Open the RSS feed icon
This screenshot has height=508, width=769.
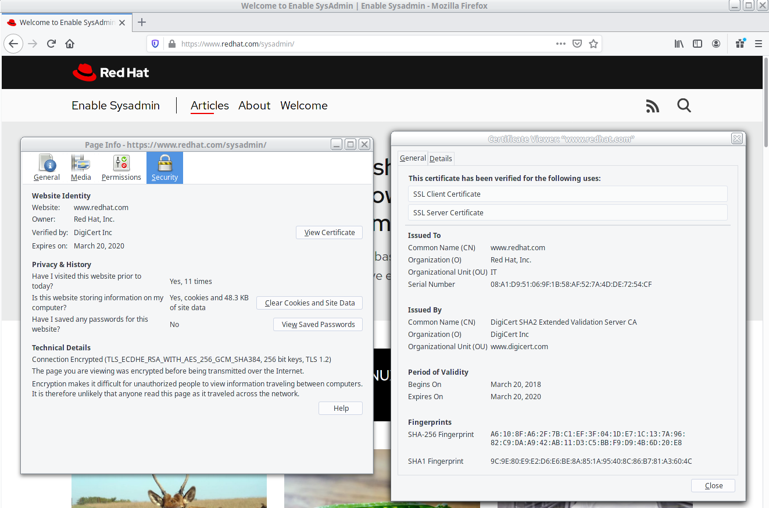click(x=653, y=106)
